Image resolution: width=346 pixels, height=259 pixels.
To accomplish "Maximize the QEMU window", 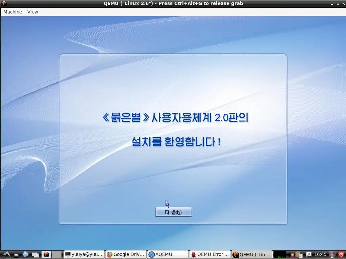I will pos(338,4).
